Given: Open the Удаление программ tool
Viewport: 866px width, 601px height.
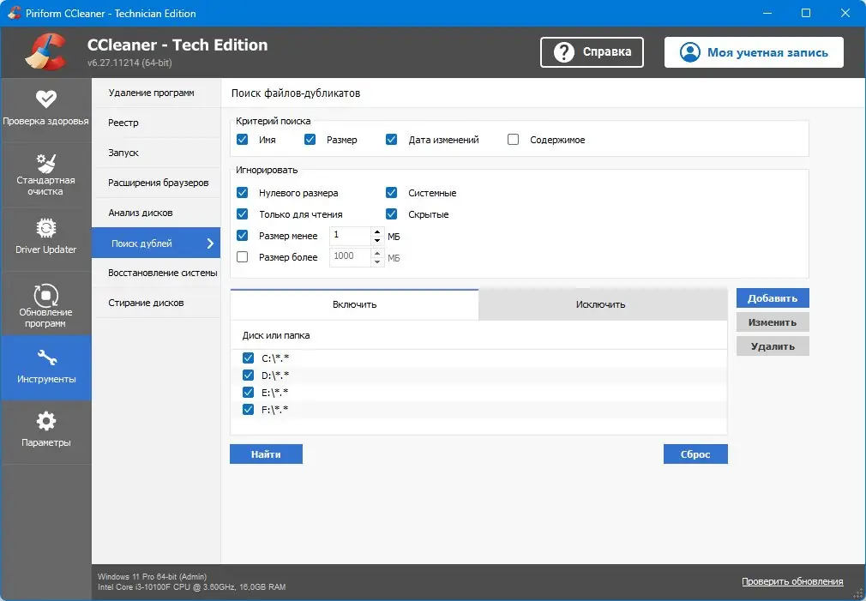Looking at the screenshot, I should 156,93.
